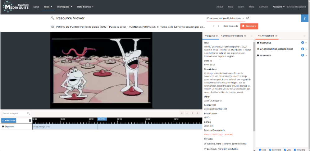Toggle the Code checkbox
Viewport: 310px width, 151px height.
(x=260, y=150)
